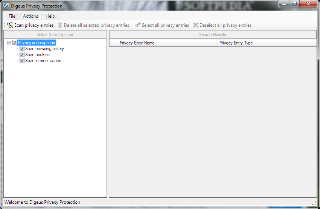Click Delete all selected privacy entries label
Viewport: 320px width, 209px height.
click(96, 25)
